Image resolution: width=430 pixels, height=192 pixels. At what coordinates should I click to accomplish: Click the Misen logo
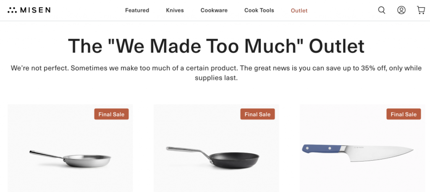(x=29, y=10)
